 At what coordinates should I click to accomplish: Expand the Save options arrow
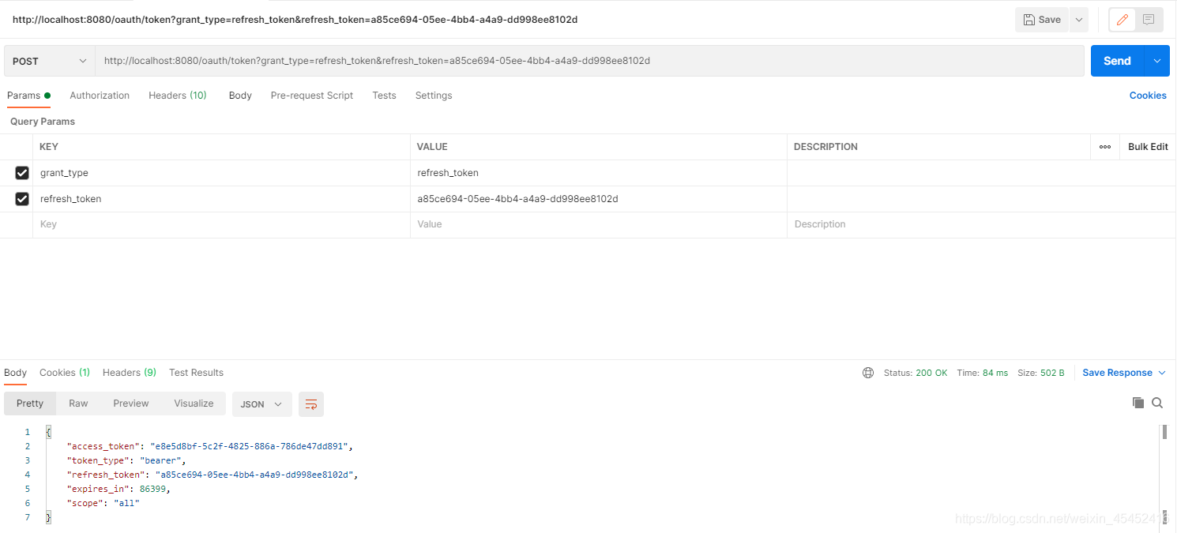click(1079, 20)
